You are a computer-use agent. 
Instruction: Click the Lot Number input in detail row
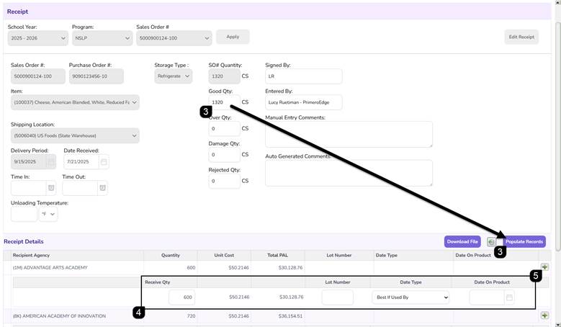pyautogui.click(x=337, y=297)
